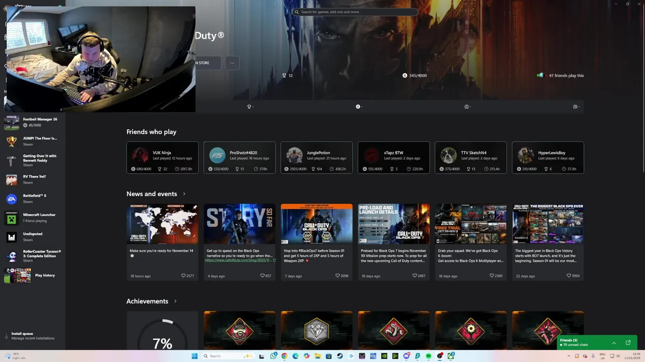
Task: Open Steam from the taskbar
Action: tap(340, 356)
